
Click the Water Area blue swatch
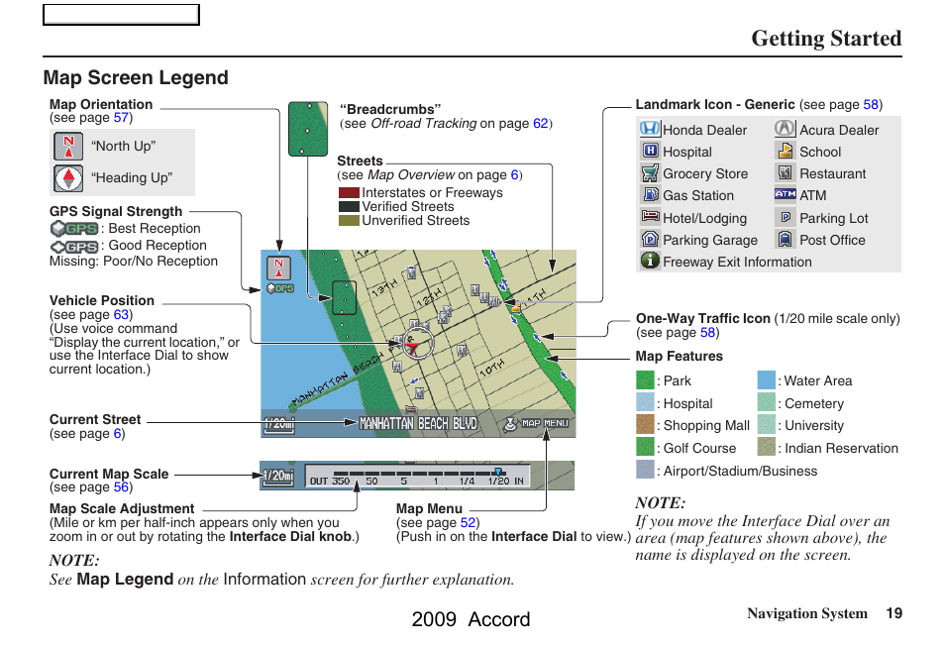(x=766, y=380)
